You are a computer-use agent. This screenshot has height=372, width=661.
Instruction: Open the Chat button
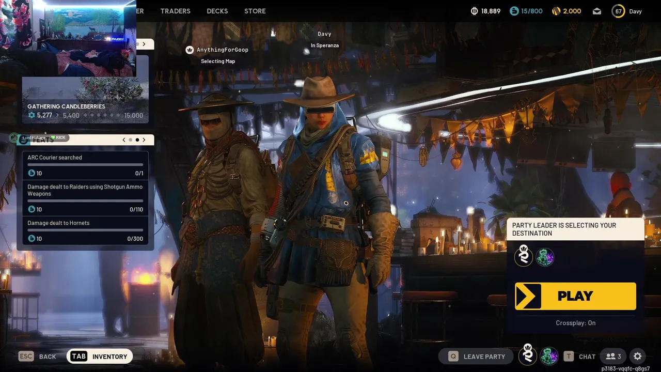click(579, 356)
